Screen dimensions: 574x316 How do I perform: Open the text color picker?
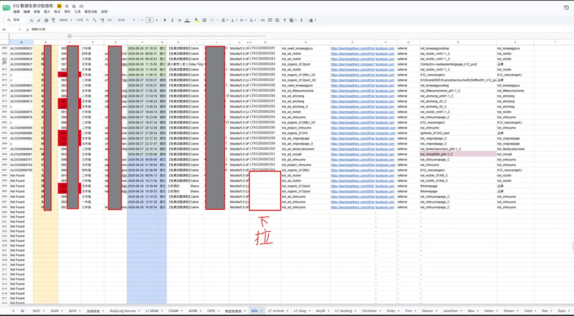(x=187, y=20)
